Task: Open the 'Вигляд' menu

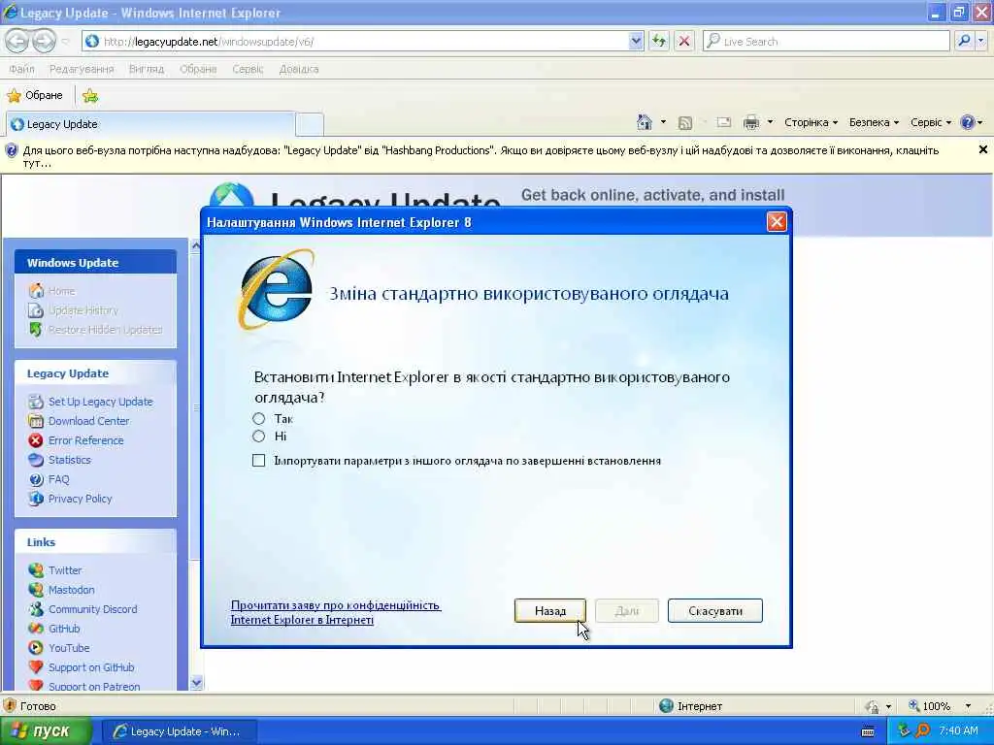Action: pyautogui.click(x=147, y=69)
